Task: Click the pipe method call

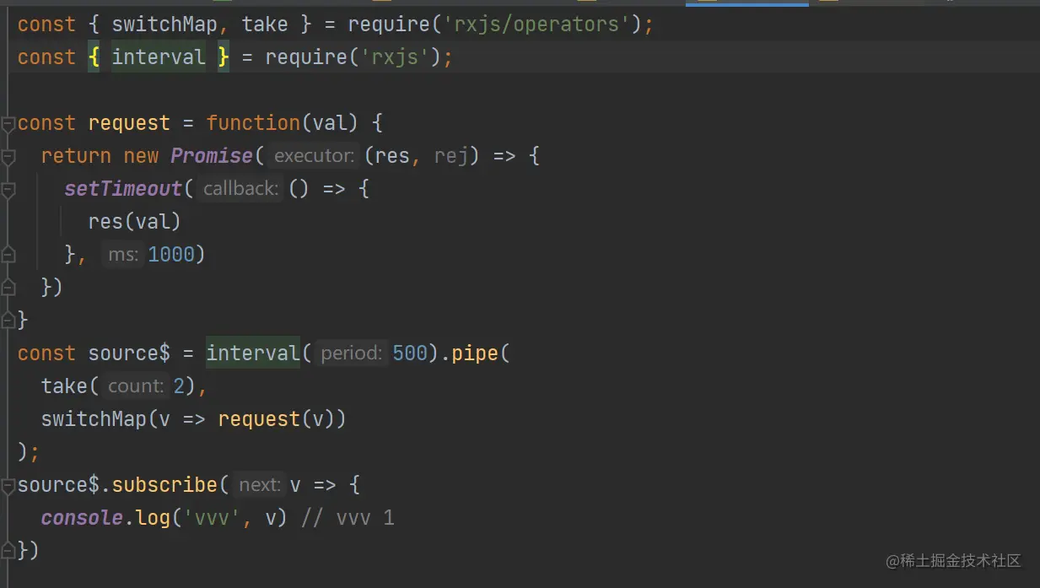Action: [x=476, y=353]
